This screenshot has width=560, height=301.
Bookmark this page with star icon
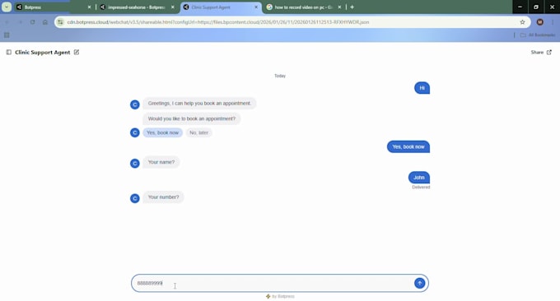pyautogui.click(x=522, y=22)
